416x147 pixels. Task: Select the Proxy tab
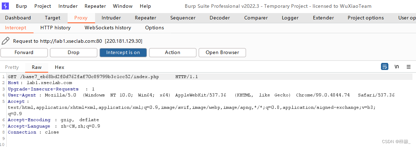coord(81,18)
